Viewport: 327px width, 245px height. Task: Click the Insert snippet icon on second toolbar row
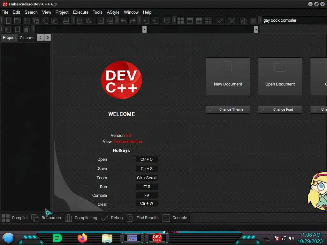pyautogui.click(x=8, y=29)
